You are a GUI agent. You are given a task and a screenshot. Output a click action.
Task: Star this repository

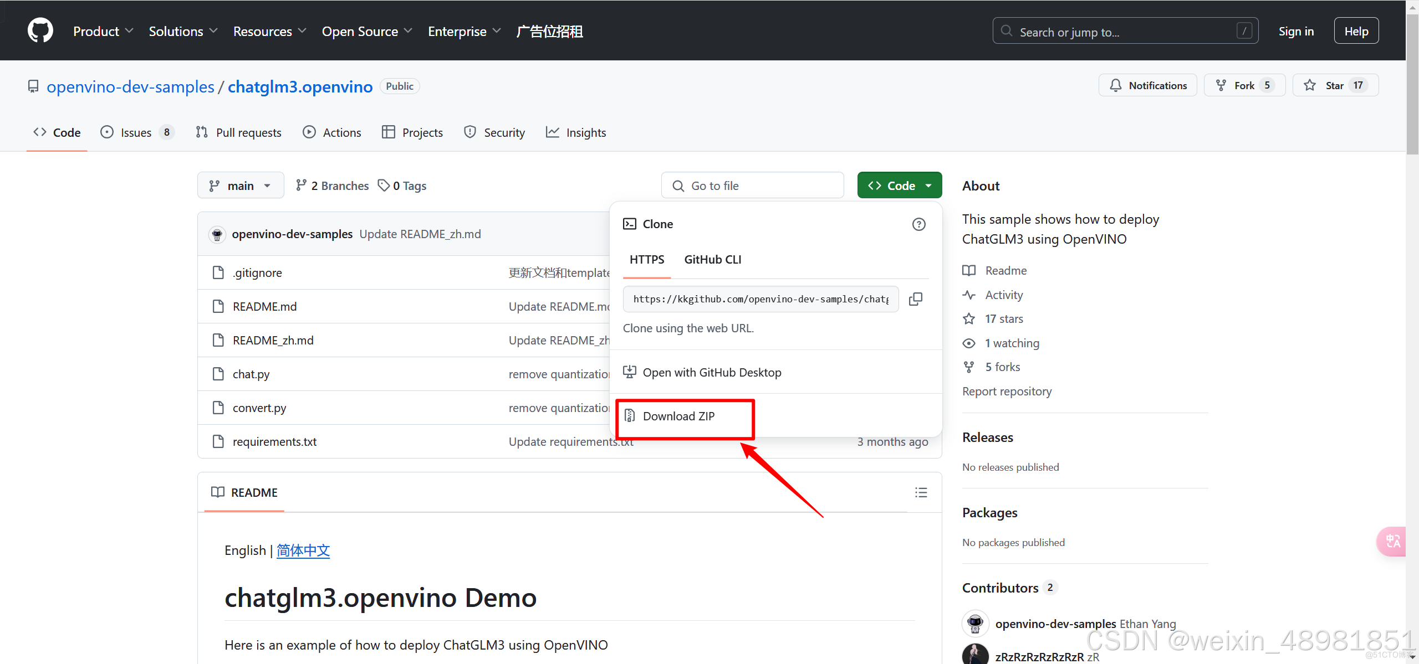click(x=1335, y=85)
